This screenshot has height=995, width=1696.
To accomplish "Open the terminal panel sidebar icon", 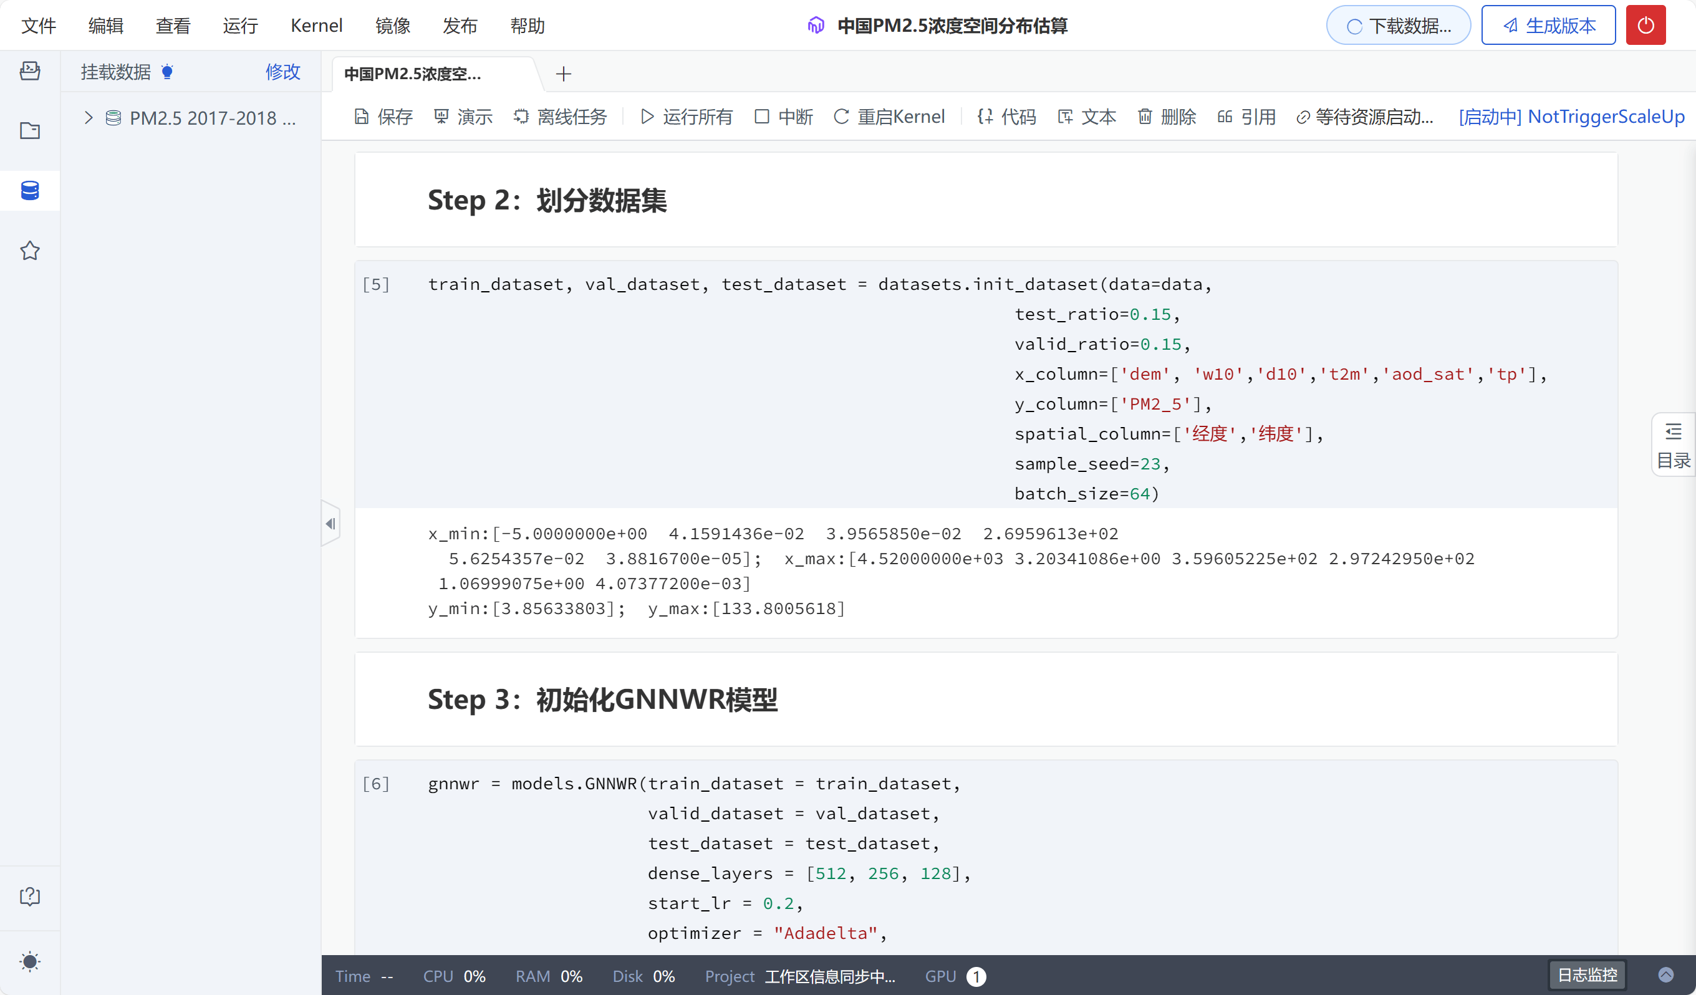I will tap(29, 70).
